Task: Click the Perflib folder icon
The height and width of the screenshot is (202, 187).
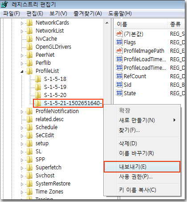Action: pyautogui.click(x=30, y=63)
